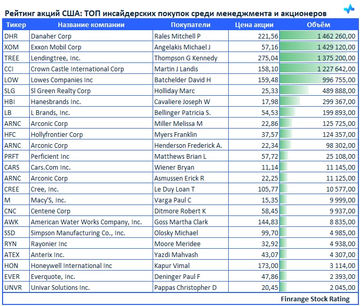The height and width of the screenshot is (306, 361).
Task: Click the CARS ticker cell
Action: (16, 167)
